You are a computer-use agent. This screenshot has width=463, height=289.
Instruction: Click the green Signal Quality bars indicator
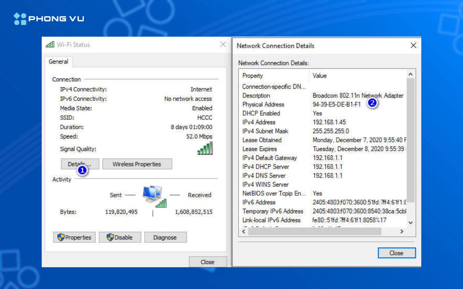205,148
